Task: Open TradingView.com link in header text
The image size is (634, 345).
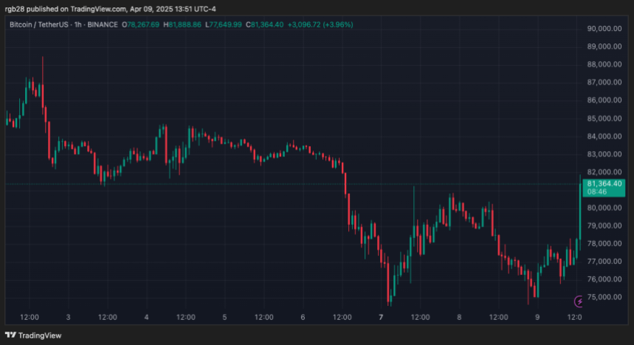Action: coord(104,9)
